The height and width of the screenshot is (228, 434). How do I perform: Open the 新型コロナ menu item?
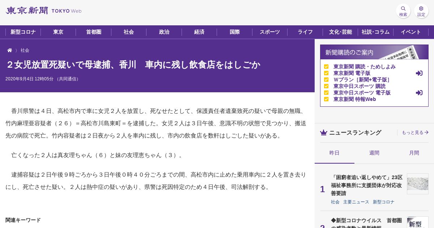click(x=23, y=32)
